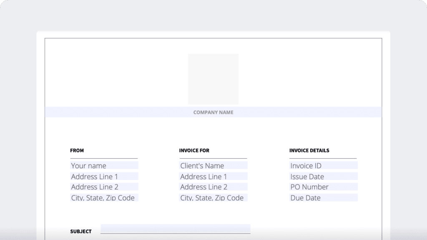
Task: Click the INVOICE DETAILS section heading
Action: [309, 150]
